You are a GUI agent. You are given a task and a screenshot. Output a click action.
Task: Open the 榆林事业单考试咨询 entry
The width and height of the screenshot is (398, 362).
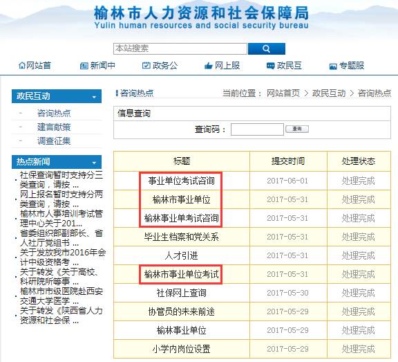181,218
